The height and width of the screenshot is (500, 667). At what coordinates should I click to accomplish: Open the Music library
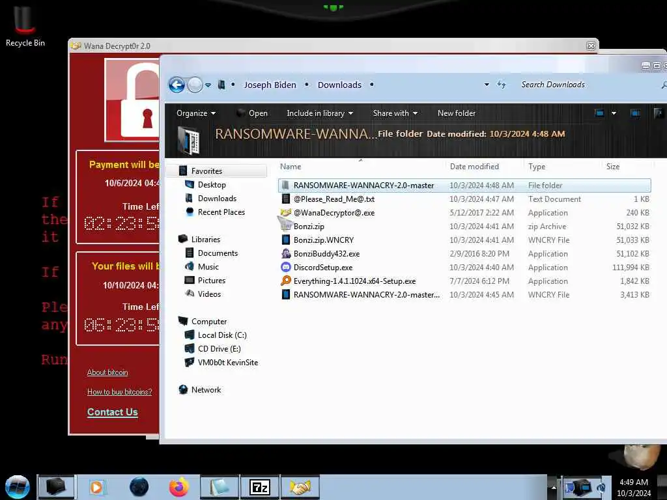pos(208,266)
